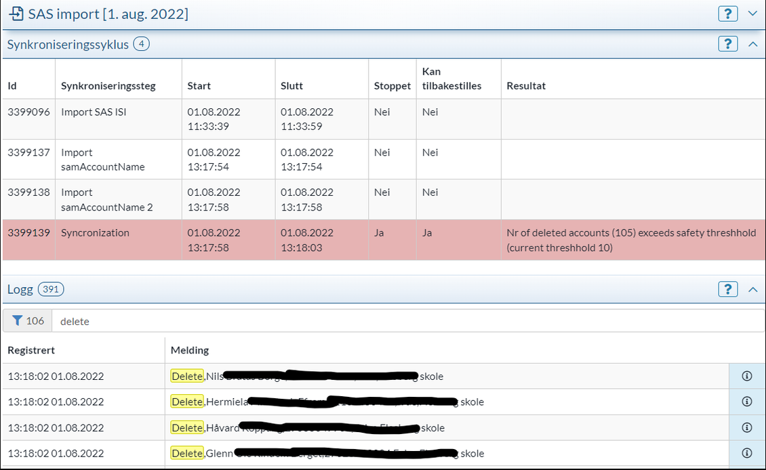Collapse the Logg section
This screenshot has height=470, width=766.
pos(752,289)
